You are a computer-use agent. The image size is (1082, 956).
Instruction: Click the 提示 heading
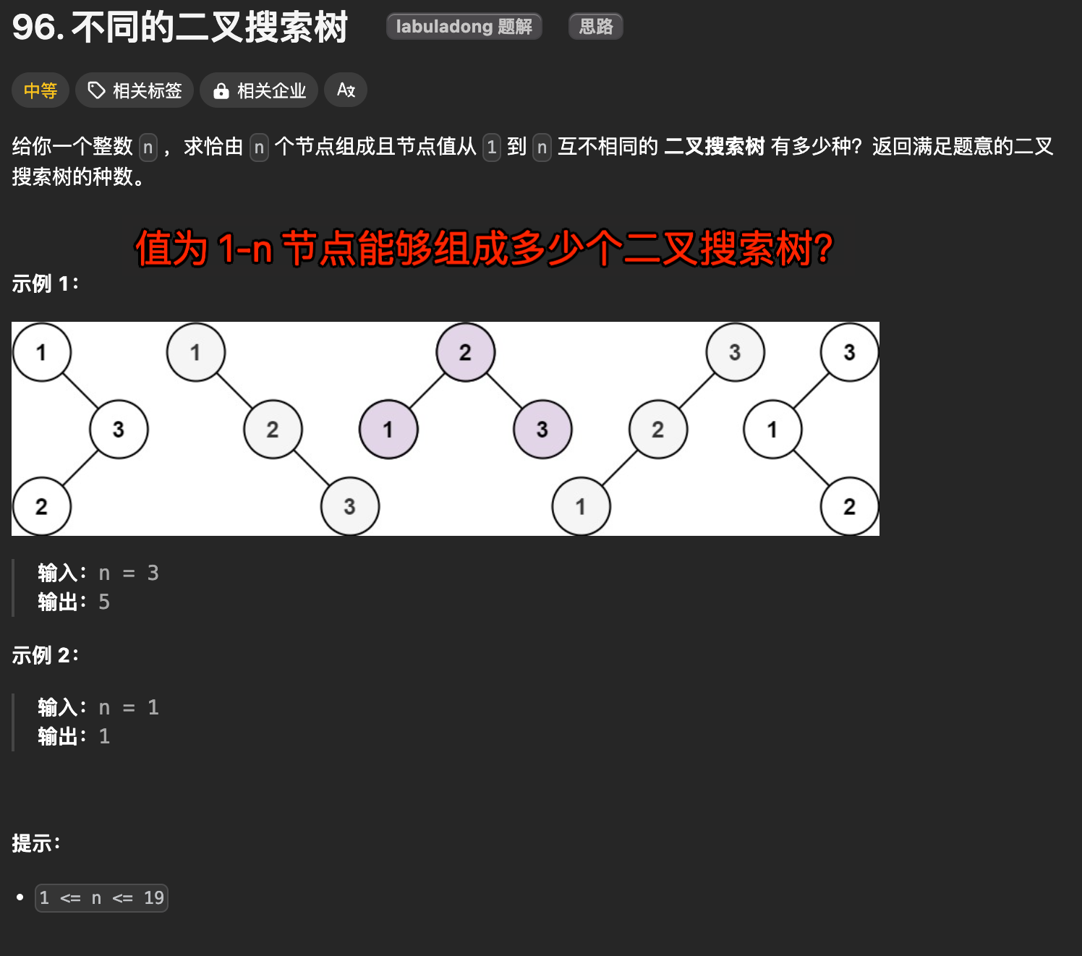click(36, 843)
